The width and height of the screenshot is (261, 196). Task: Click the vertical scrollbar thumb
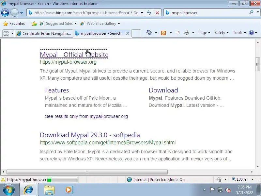258,64
